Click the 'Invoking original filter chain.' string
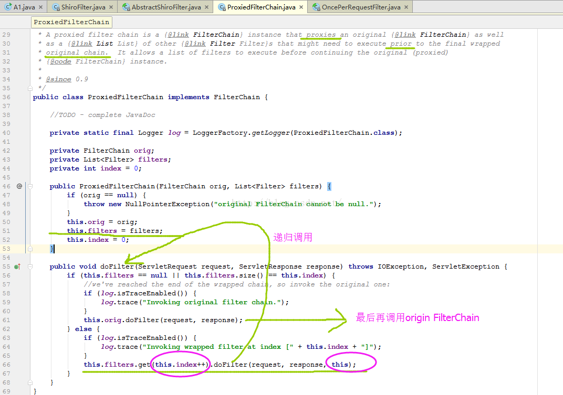 tap(212, 302)
